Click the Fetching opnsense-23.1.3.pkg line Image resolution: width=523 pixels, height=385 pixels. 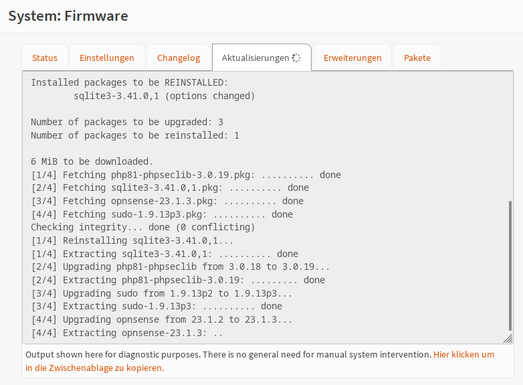[167, 201]
